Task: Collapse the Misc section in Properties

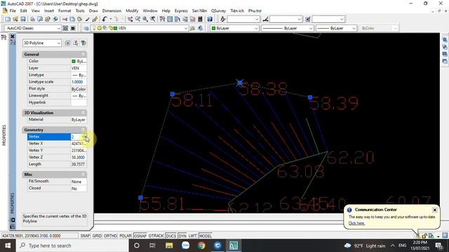Action: [x=83, y=174]
